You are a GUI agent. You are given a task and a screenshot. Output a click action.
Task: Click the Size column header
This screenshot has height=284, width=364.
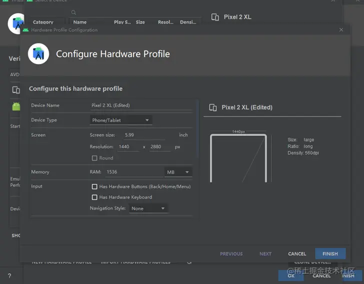pos(140,22)
